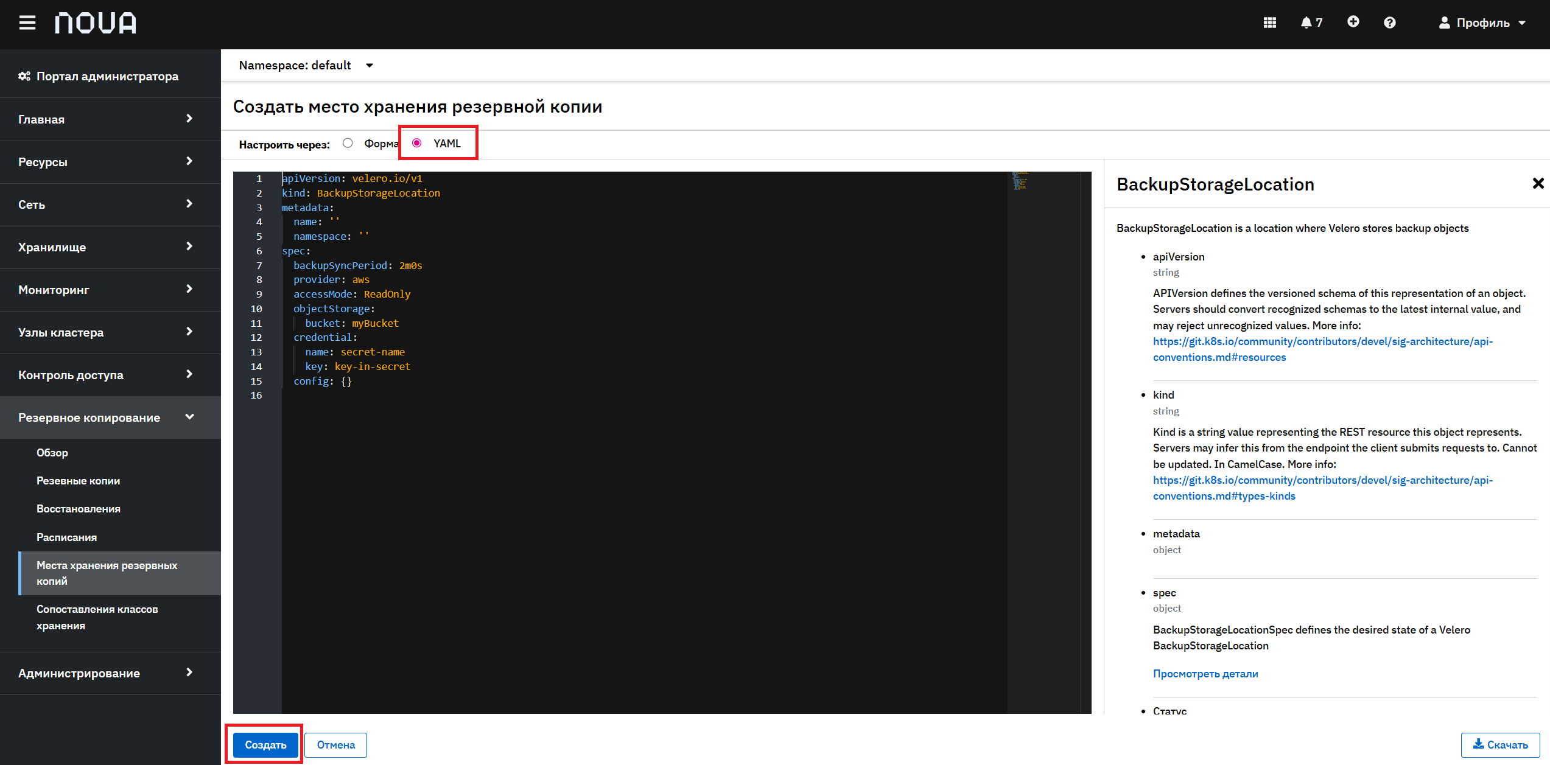Screen dimensions: 1550x765
Task: Click the 'bucket: myBucket' line
Action: pyautogui.click(x=352, y=323)
